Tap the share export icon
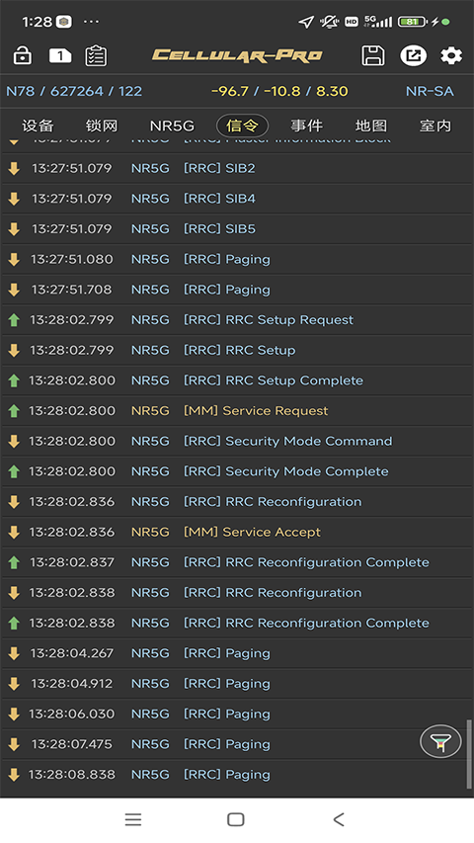 [414, 55]
